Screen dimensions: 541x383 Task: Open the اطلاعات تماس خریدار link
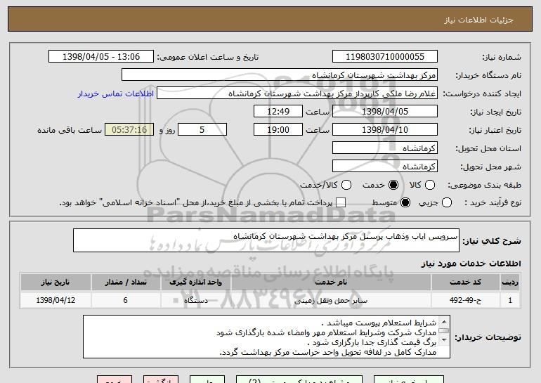(116, 93)
